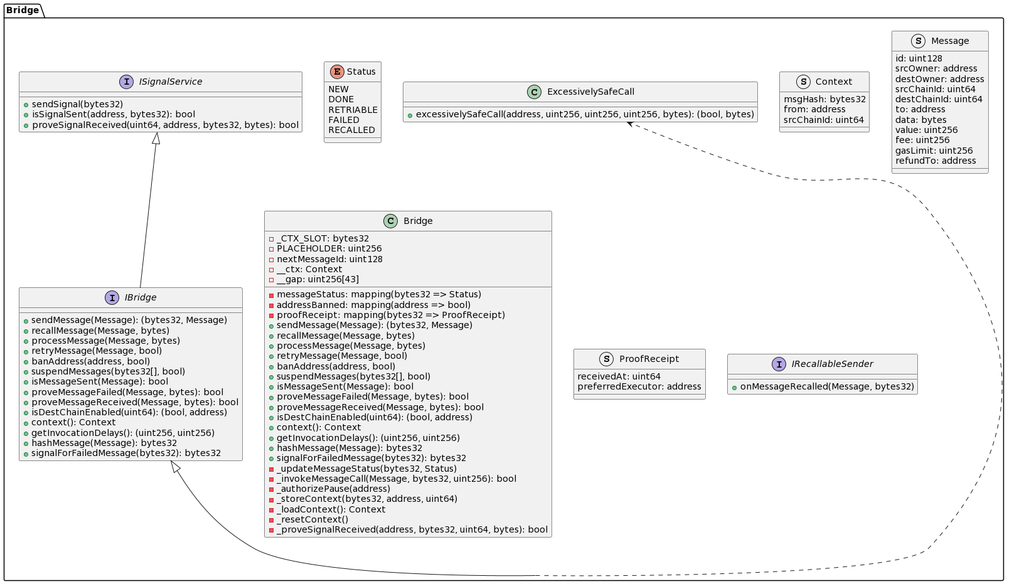Screen dimensions: 1034x584
Task: Click green marker beside onMessageRecalled method
Action: point(735,387)
